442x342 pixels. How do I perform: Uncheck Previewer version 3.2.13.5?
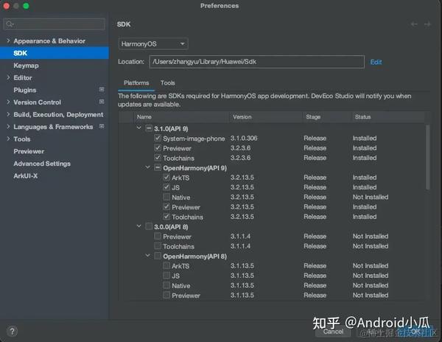tap(166, 207)
